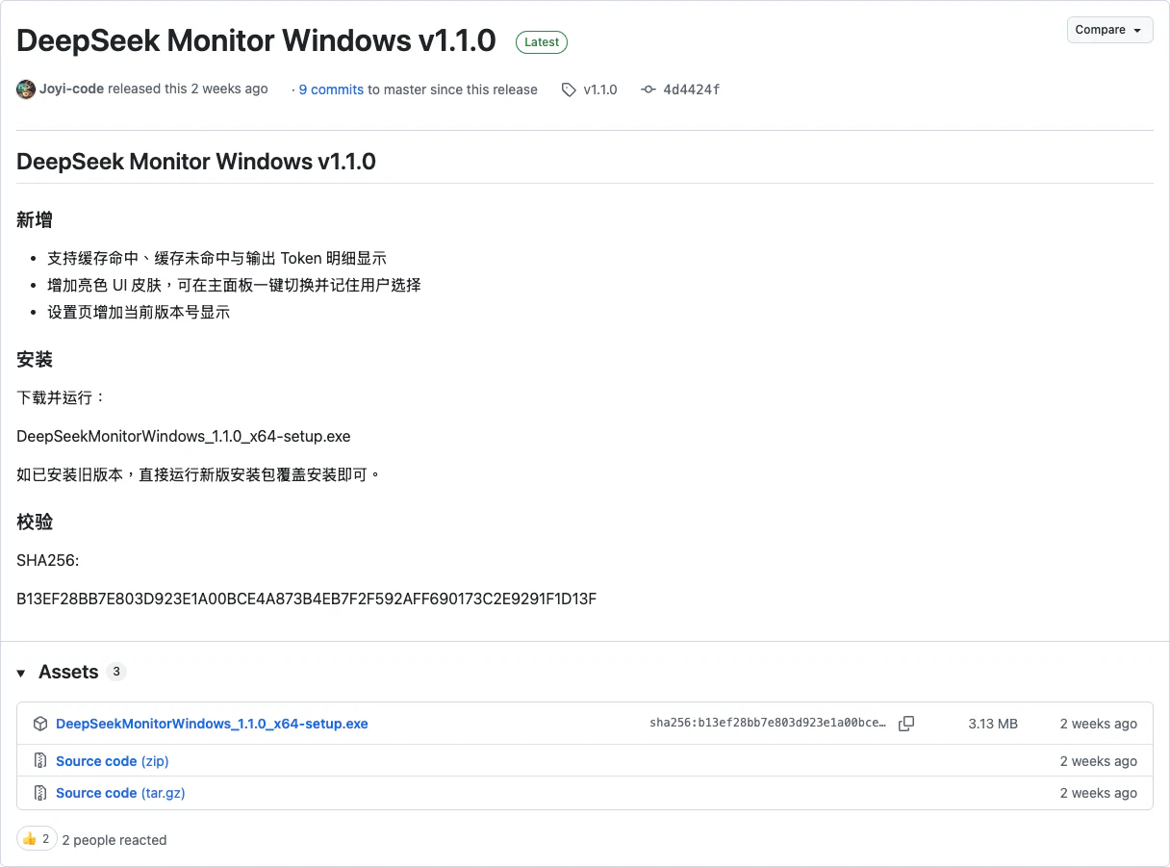Viewport: 1170px width, 867px height.
Task: Click the SHA256 hash string B13EF28BB7E803D9...
Action: (x=307, y=599)
